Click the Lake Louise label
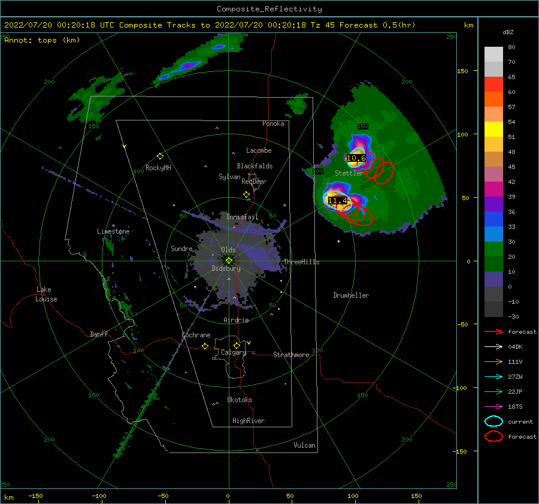This screenshot has height=504, width=539. (46, 294)
